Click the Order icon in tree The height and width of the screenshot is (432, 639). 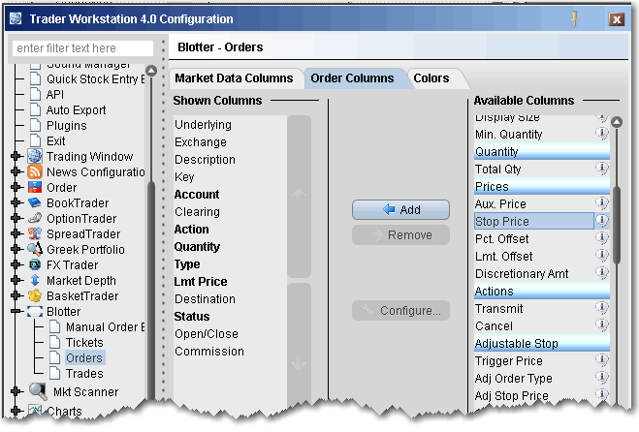click(x=35, y=187)
